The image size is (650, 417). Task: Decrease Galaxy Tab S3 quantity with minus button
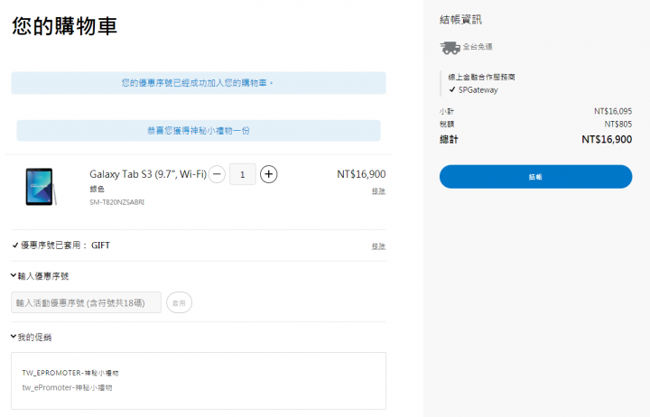pos(217,174)
